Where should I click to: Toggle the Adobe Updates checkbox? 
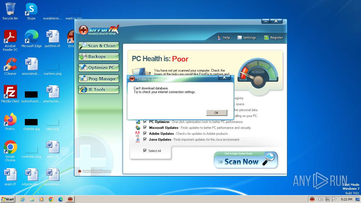pos(145,133)
